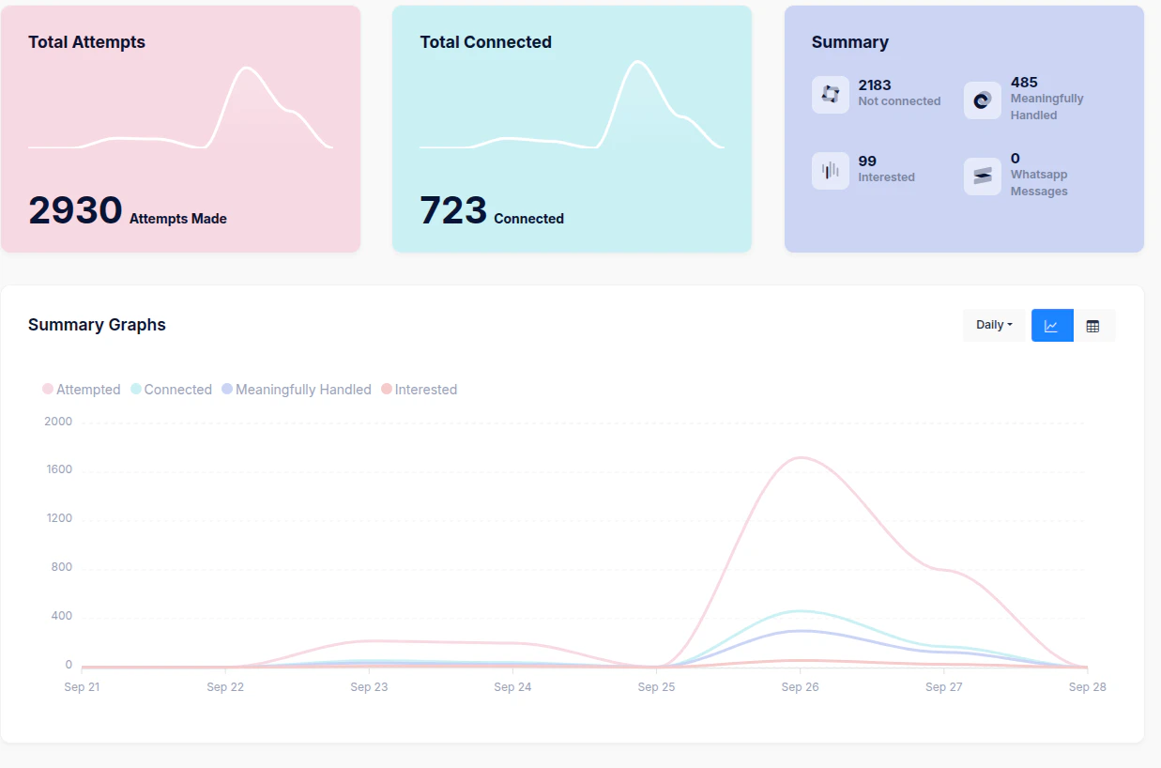The width and height of the screenshot is (1161, 768).
Task: Click the Total Attempts card title
Action: pos(86,42)
